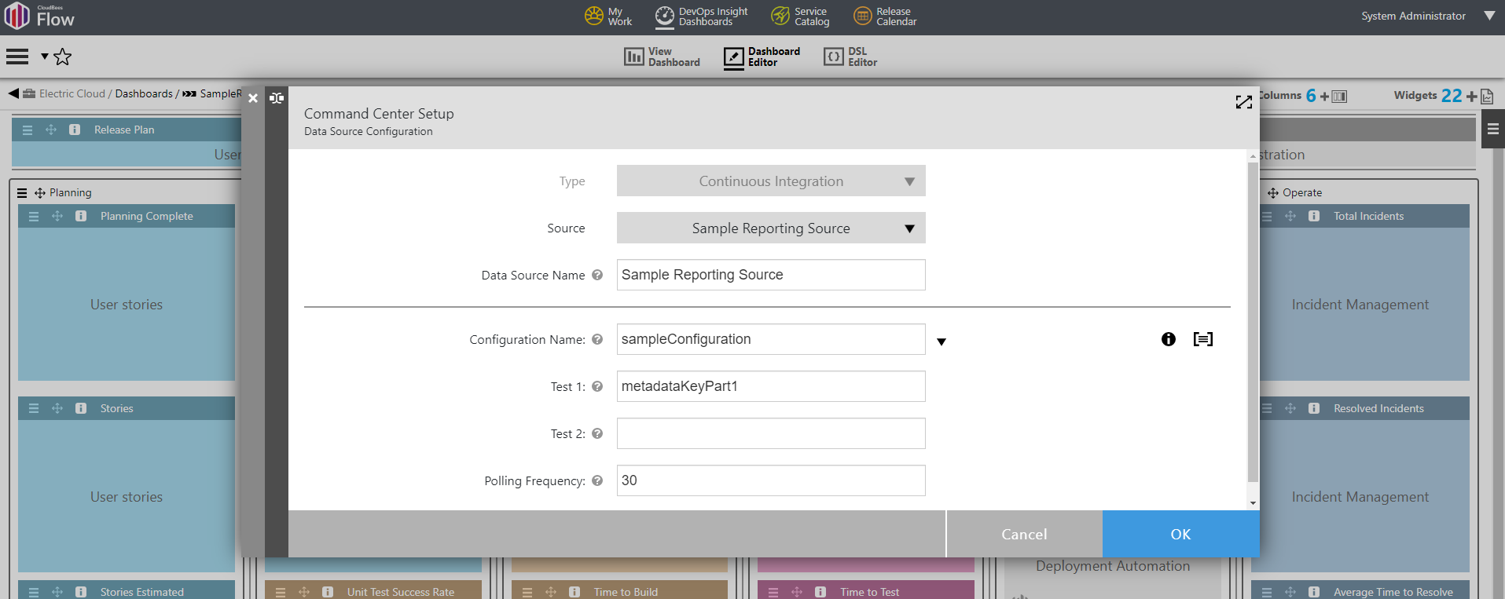Show Stories widget info

(x=81, y=408)
